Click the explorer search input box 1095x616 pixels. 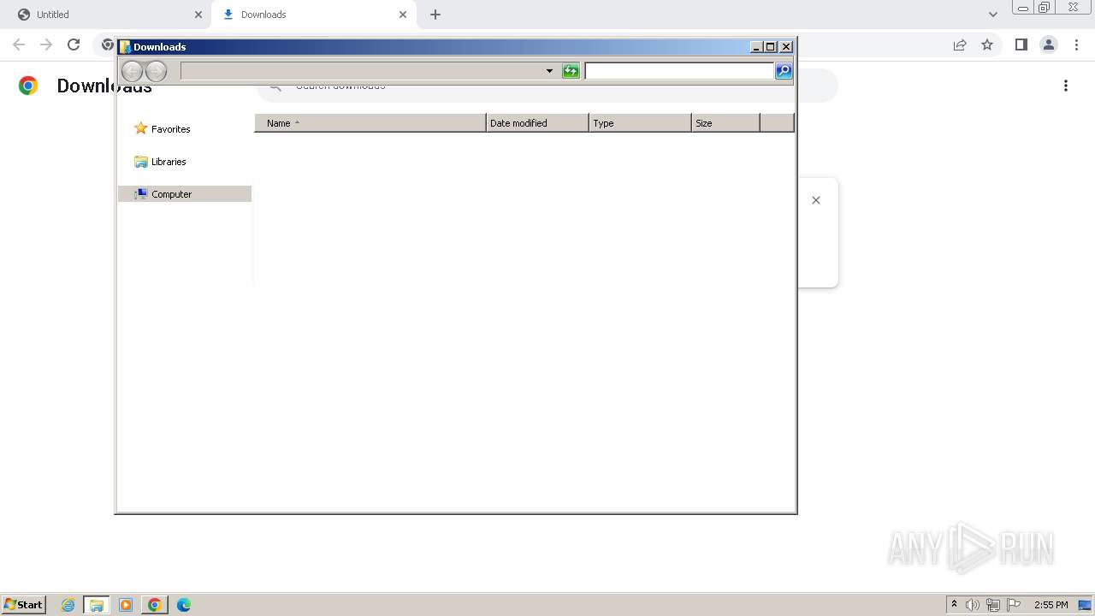[x=679, y=71]
